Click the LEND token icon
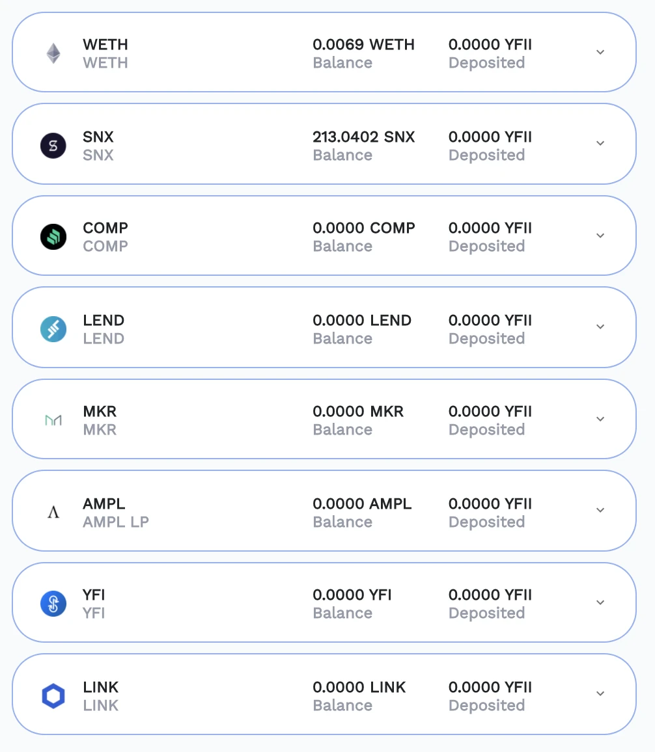Viewport: 655px width, 752px height. (53, 329)
